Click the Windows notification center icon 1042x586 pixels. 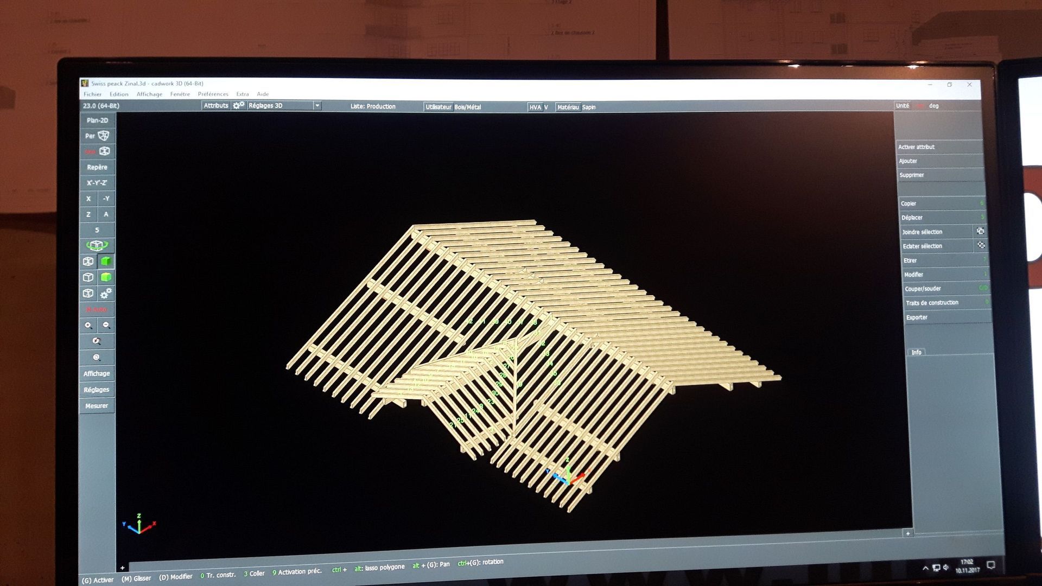click(990, 565)
